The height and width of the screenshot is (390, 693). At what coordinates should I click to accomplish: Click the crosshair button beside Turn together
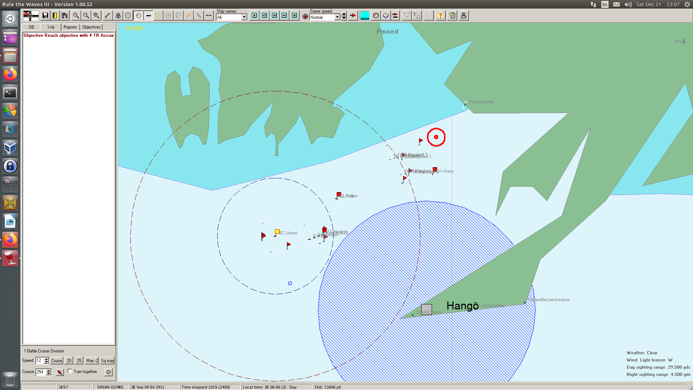[109, 372]
